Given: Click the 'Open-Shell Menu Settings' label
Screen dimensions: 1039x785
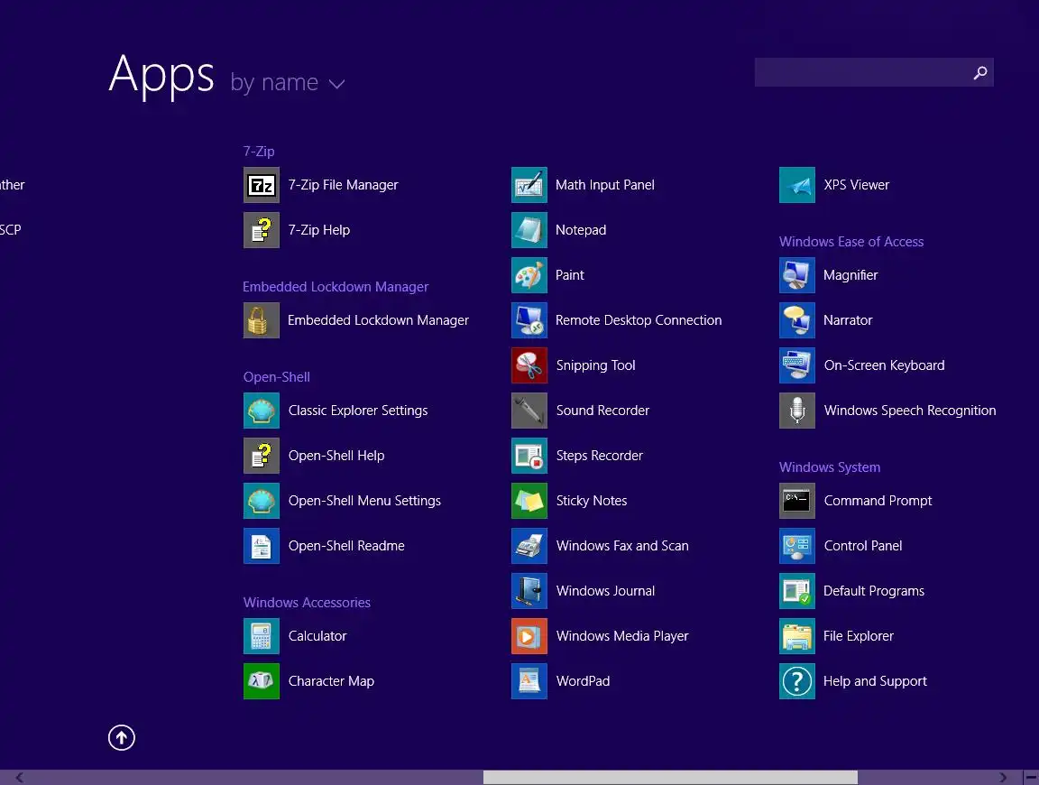Looking at the screenshot, I should pyautogui.click(x=363, y=501).
